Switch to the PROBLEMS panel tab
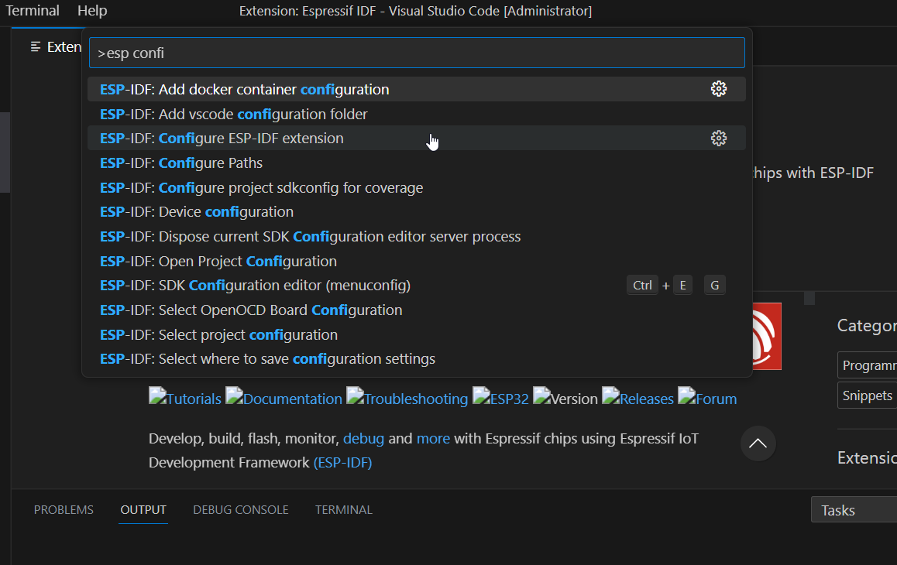Screen dimensions: 897x565 tap(64, 509)
